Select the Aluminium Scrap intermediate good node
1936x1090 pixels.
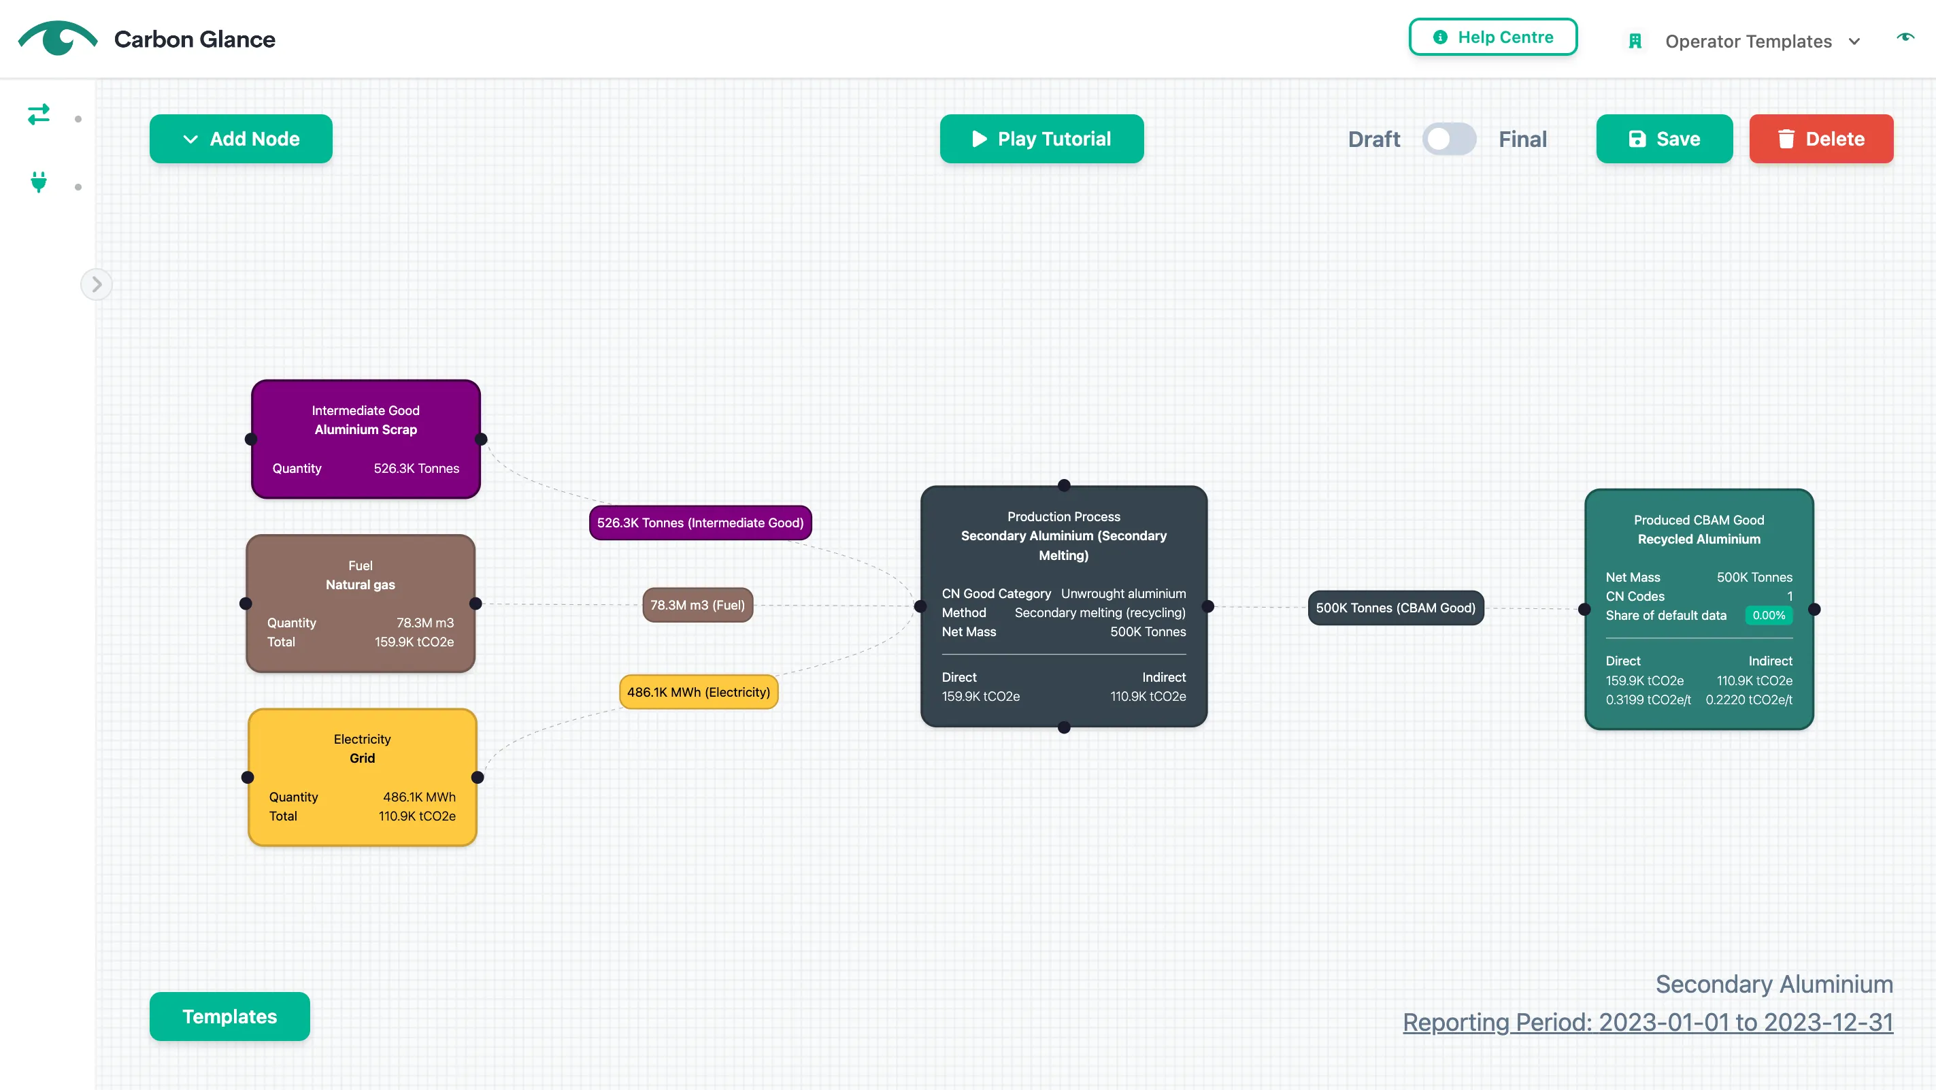(365, 439)
